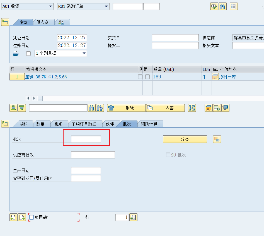Click the table layout settings icon
The height and width of the screenshot is (236, 264).
click(x=234, y=6)
